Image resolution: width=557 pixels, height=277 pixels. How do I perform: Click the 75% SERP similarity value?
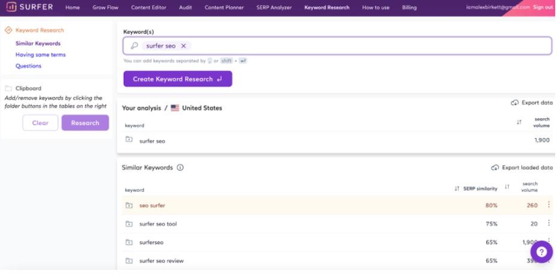click(x=492, y=224)
